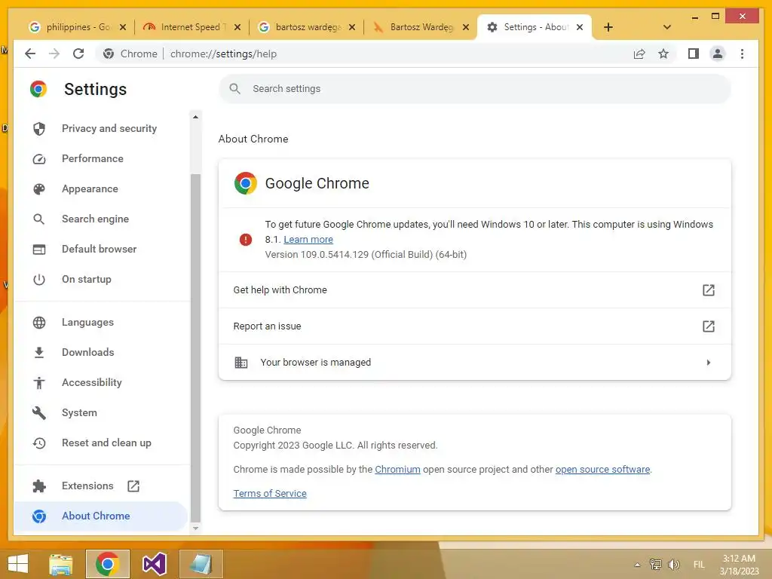This screenshot has height=579, width=772.
Task: Share this page via share icon
Action: (x=639, y=54)
